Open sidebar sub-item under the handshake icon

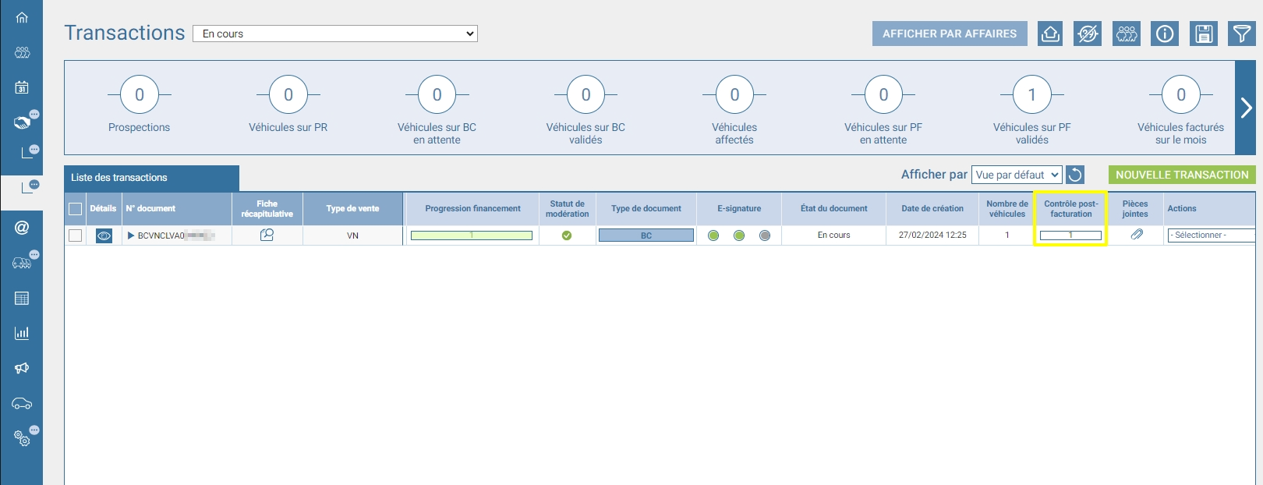click(29, 152)
